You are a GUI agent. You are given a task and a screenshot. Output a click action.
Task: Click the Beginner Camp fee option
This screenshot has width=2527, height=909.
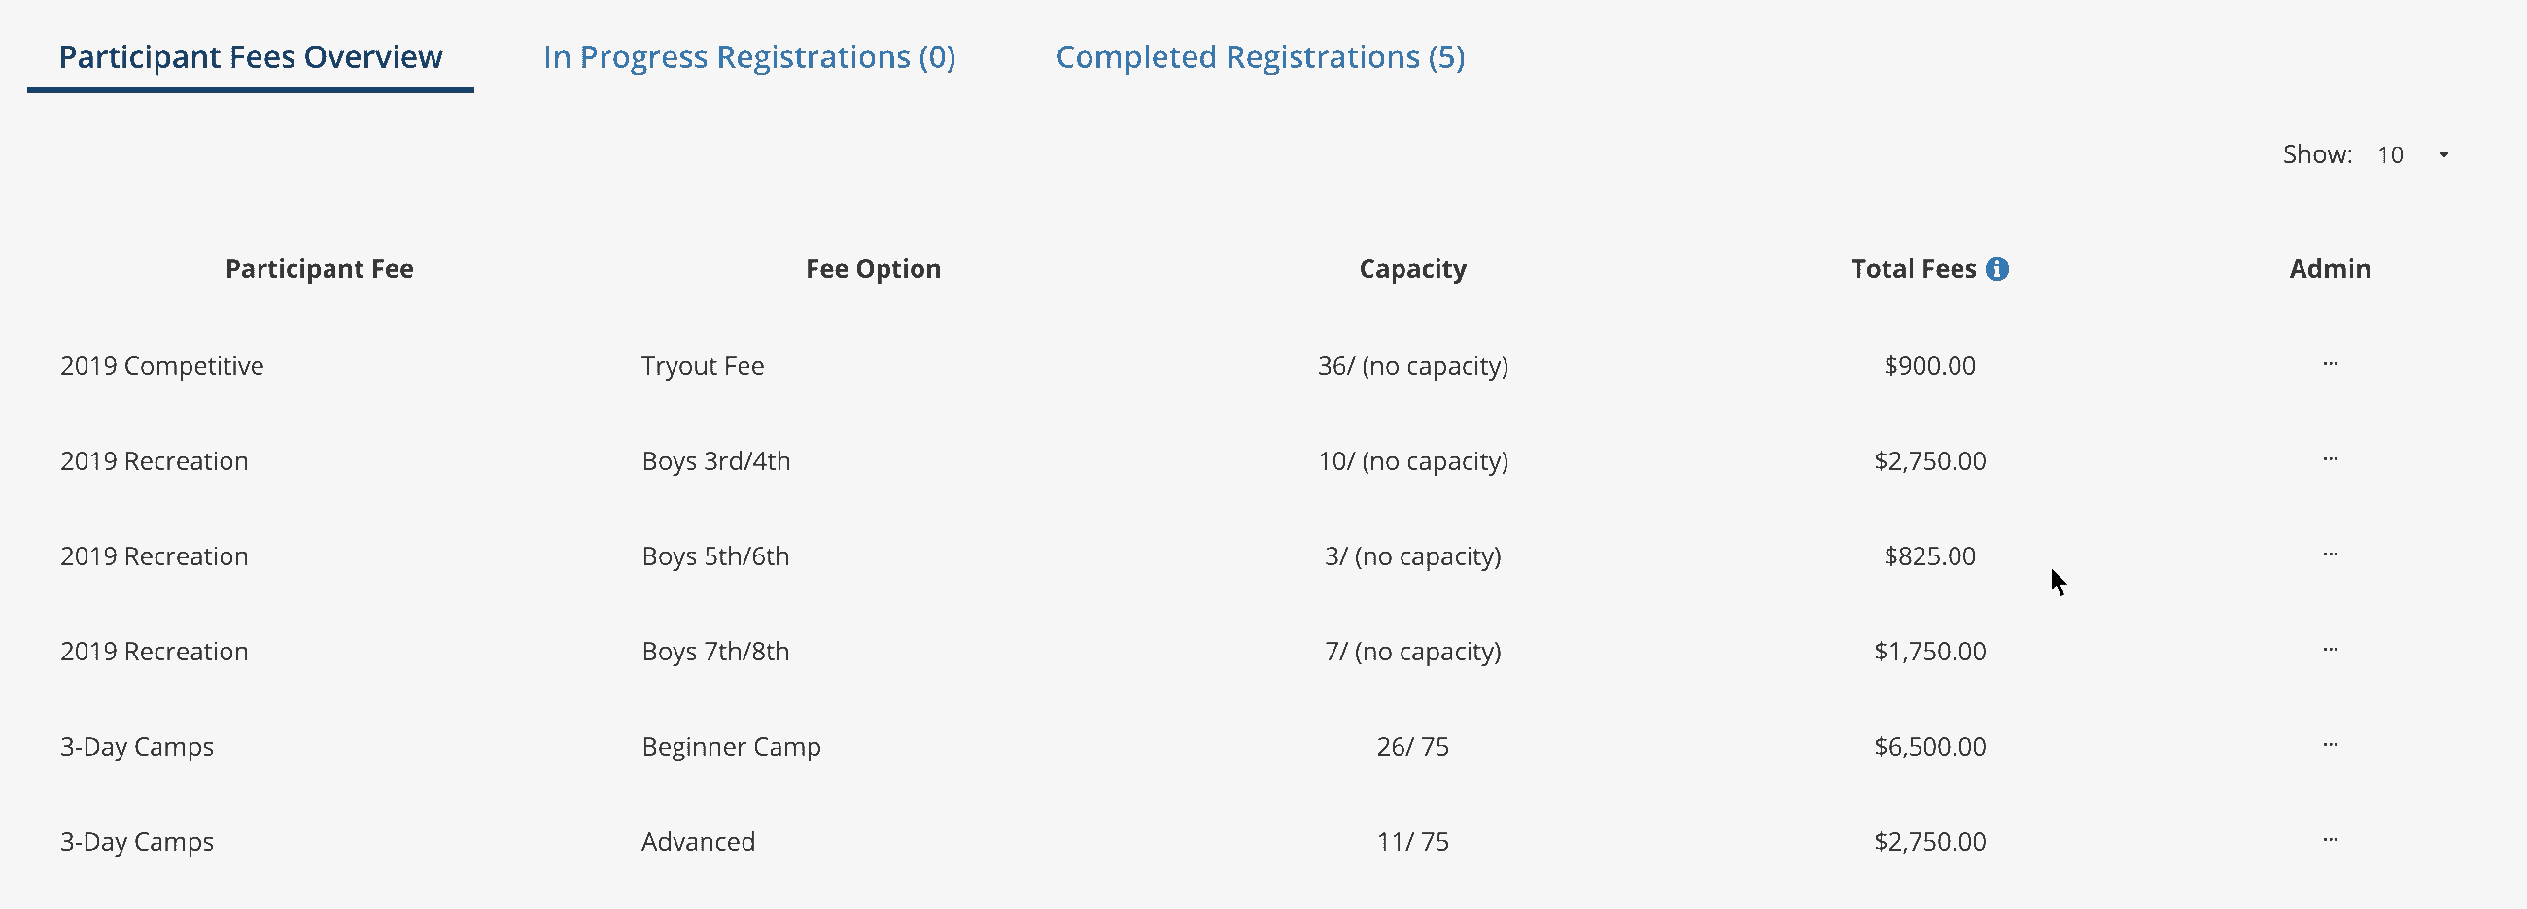click(731, 744)
